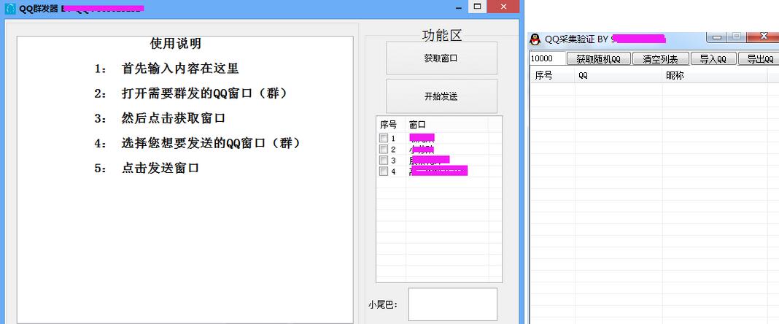Minimize the QQ采集验证 window
The height and width of the screenshot is (324, 779).
click(716, 37)
